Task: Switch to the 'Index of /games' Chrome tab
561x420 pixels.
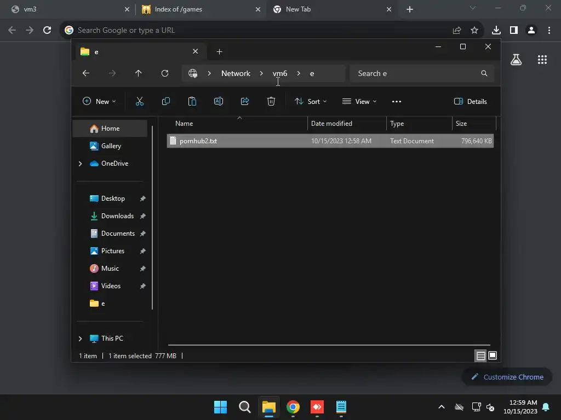Action: tap(201, 9)
